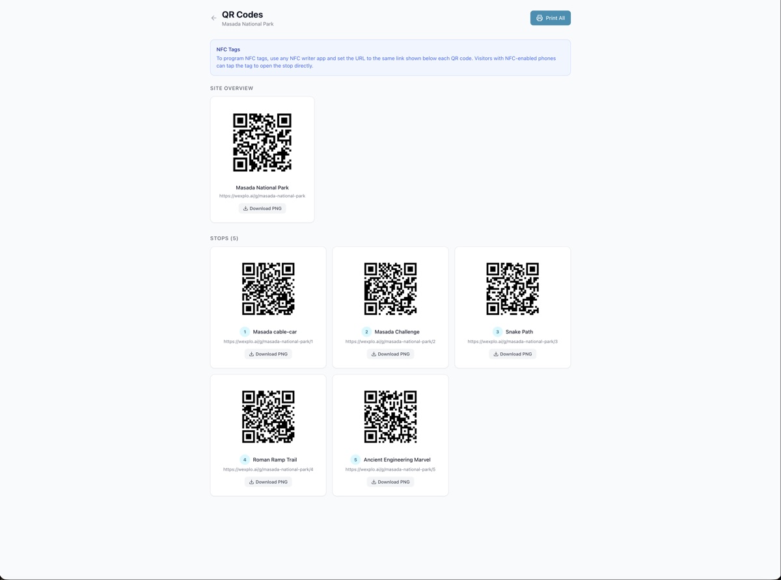Click the URL ending masada-national-park/2
The height and width of the screenshot is (580, 781).
tap(390, 342)
